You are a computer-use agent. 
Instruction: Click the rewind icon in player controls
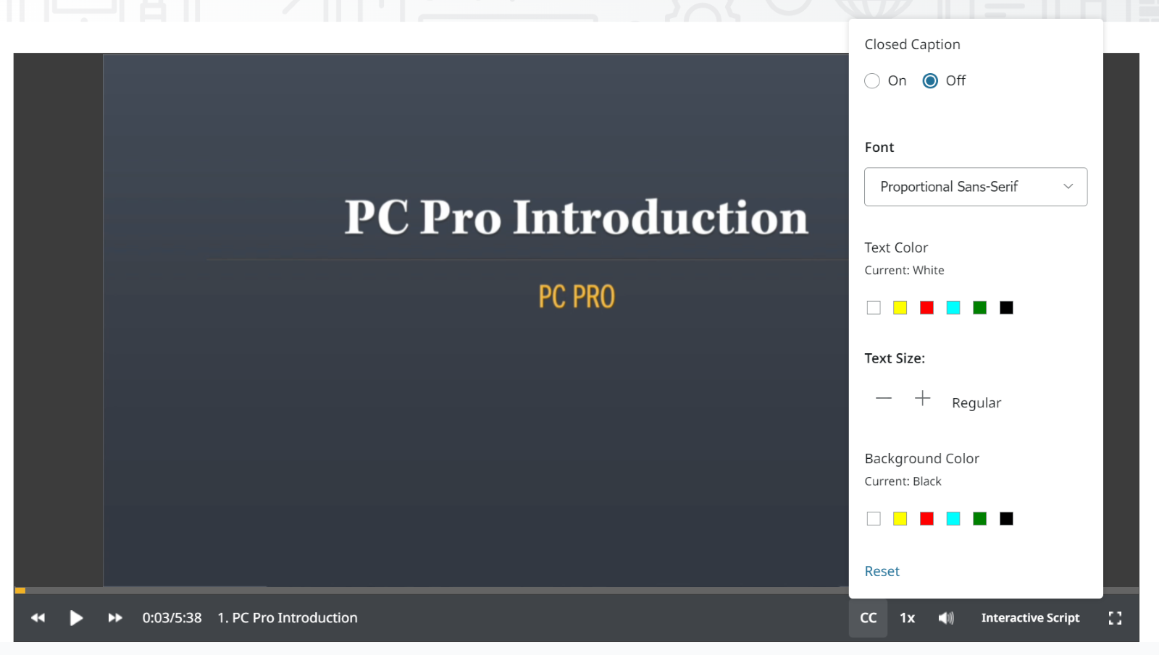[x=38, y=618]
